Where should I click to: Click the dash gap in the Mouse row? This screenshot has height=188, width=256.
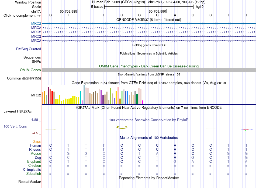50,154
